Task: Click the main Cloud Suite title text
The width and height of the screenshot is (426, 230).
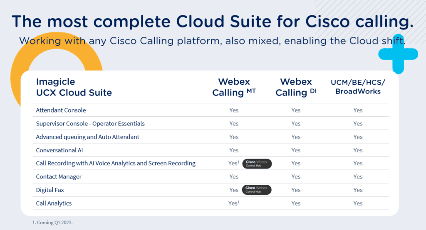Action: pos(213,22)
